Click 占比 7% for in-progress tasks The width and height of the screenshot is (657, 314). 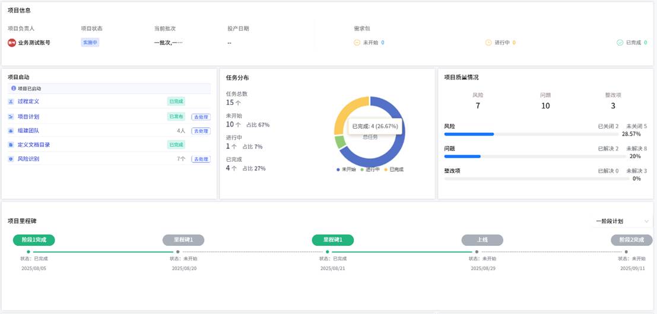(252, 147)
